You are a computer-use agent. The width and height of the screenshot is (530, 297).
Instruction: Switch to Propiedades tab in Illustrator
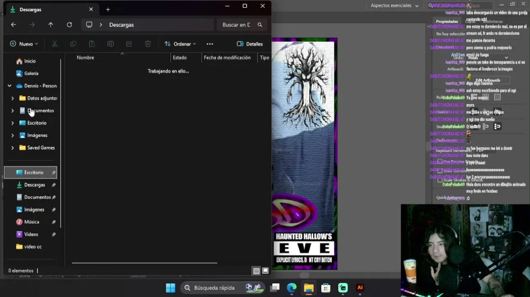click(x=447, y=21)
